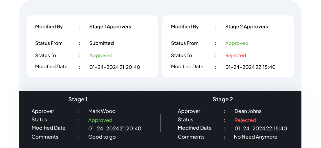Click the date value in Stage 1 Approvers card
321x148 pixels.
[x=115, y=67]
